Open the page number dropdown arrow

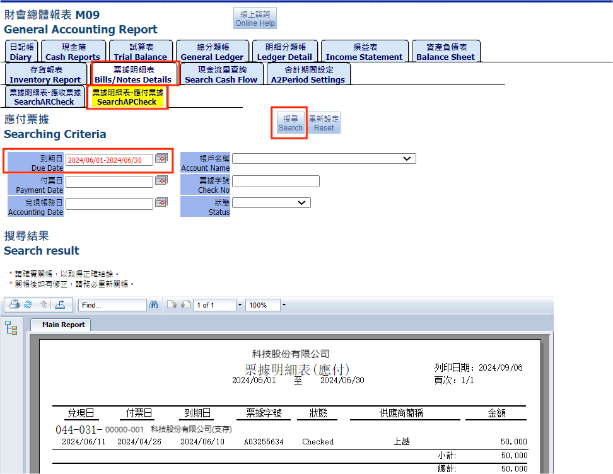(x=240, y=305)
